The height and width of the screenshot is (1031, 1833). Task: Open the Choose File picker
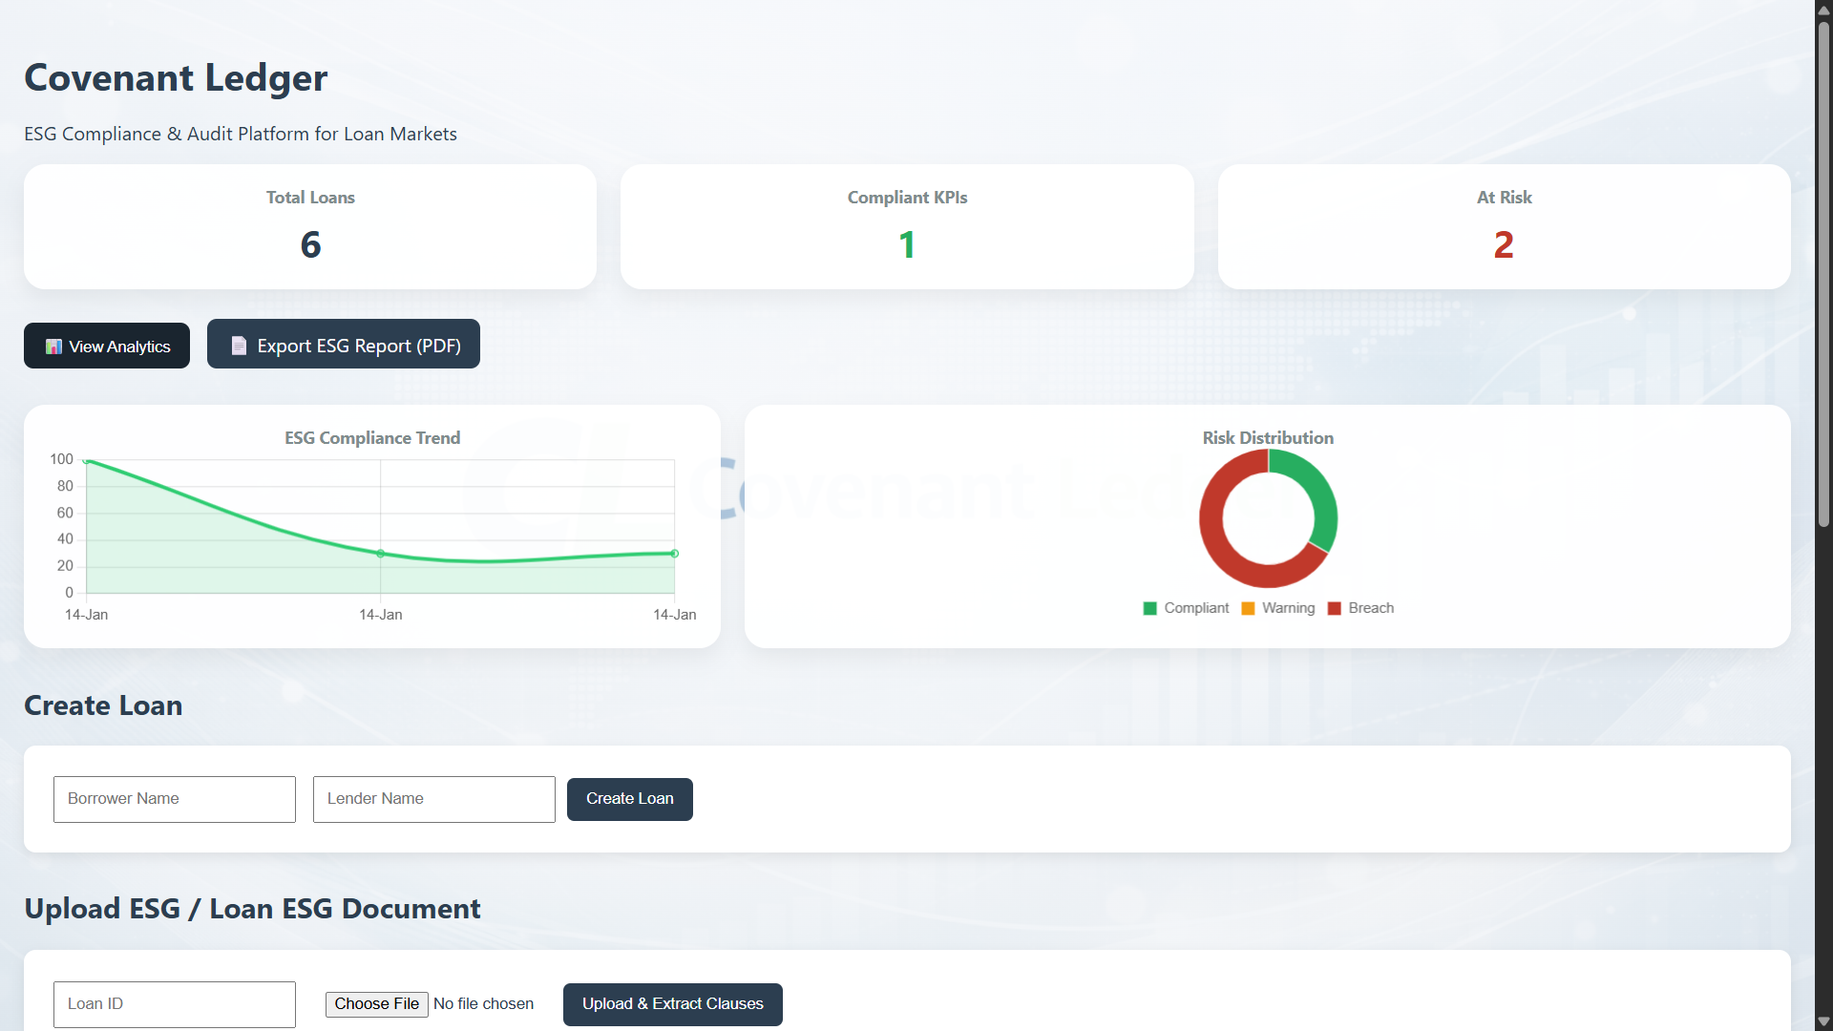coord(376,1004)
